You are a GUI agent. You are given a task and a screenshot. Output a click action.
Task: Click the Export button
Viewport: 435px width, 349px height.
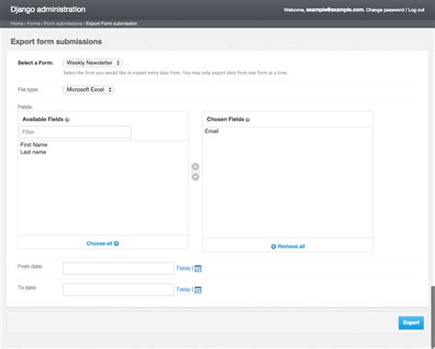click(x=411, y=322)
